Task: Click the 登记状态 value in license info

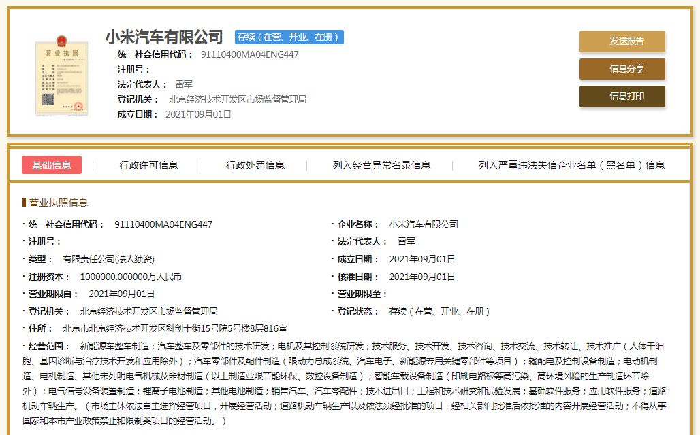Action: tap(439, 311)
